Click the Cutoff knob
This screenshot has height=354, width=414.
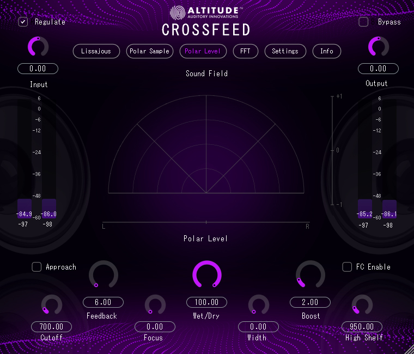pos(52,305)
